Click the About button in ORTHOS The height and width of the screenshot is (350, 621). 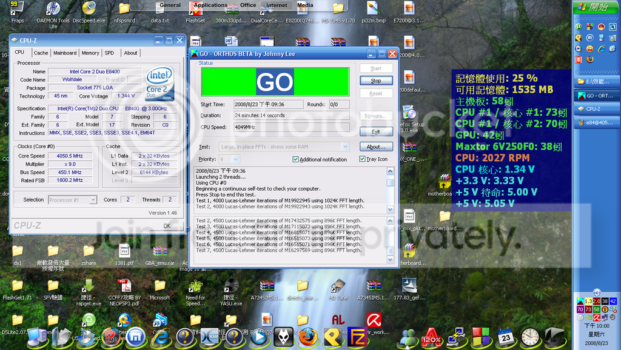pos(376,146)
